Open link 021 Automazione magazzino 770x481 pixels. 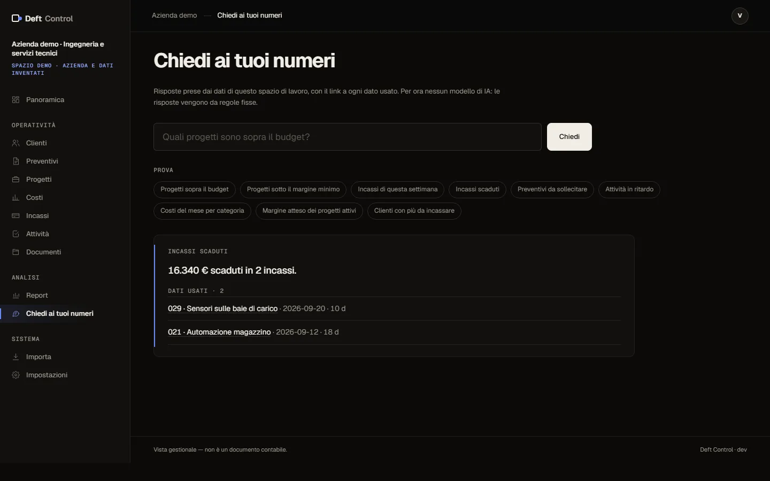click(x=219, y=332)
